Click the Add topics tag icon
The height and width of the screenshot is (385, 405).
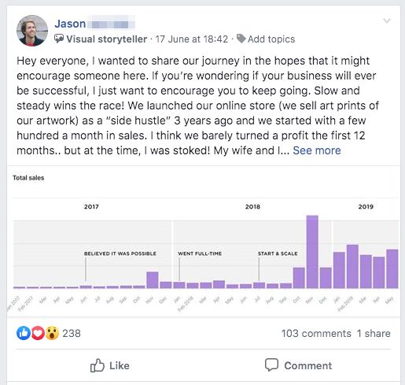click(241, 39)
